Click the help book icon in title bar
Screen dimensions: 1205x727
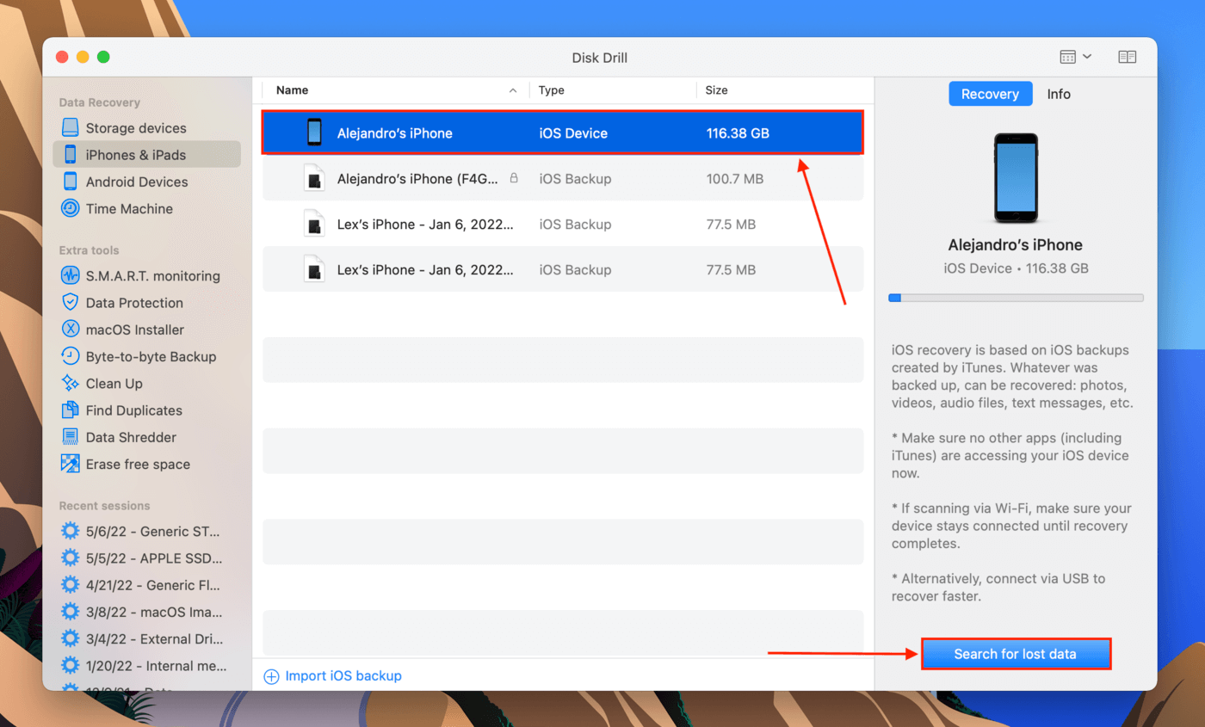click(1128, 57)
